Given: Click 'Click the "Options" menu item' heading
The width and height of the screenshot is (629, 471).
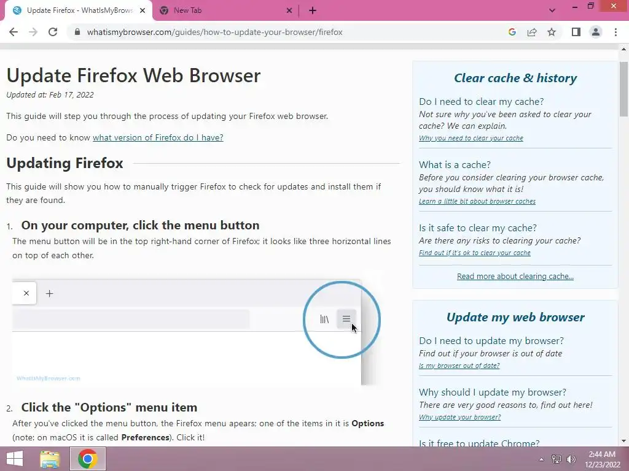Looking at the screenshot, I should [109, 408].
